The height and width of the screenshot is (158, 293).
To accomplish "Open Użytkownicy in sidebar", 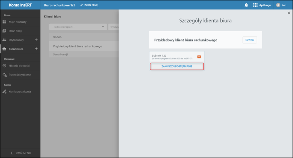I will pyautogui.click(x=16, y=40).
